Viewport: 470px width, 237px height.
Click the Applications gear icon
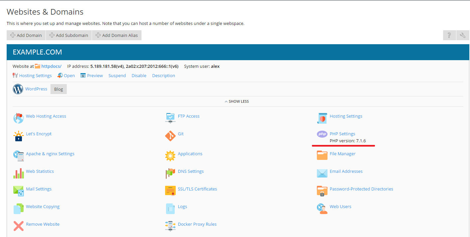(170, 156)
